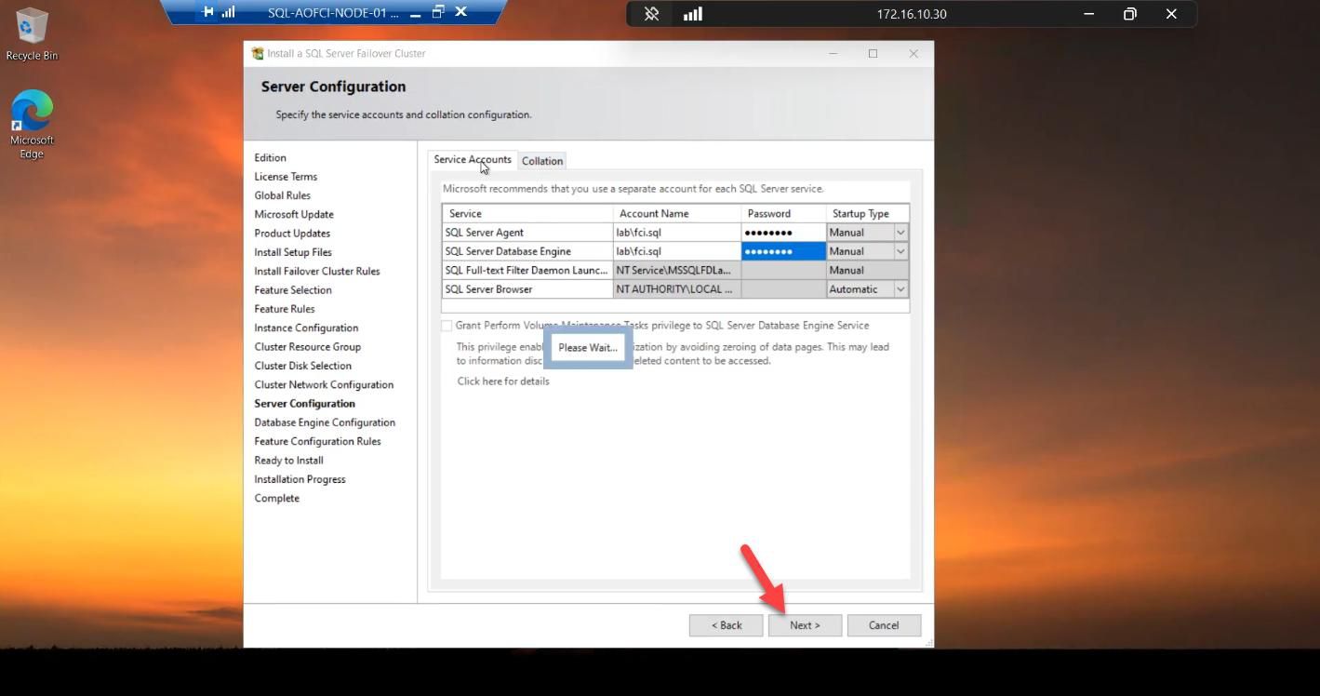This screenshot has height=696, width=1320.
Task: Select Server Configuration step in sidebar
Action: coord(305,404)
